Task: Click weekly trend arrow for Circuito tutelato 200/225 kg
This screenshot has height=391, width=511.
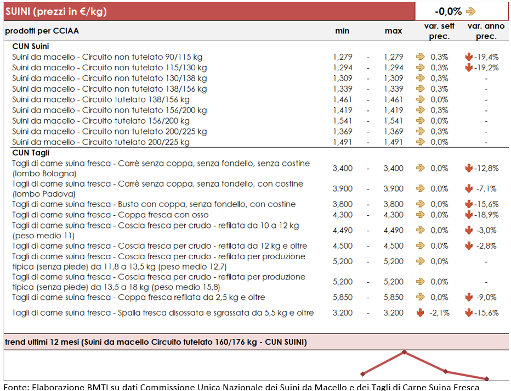Action: (421, 142)
